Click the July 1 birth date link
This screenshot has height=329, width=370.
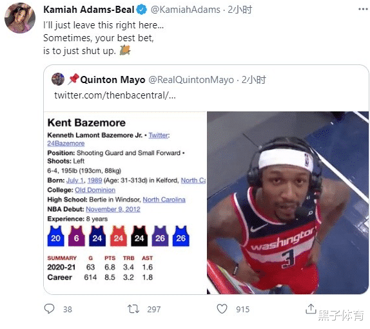(75, 180)
